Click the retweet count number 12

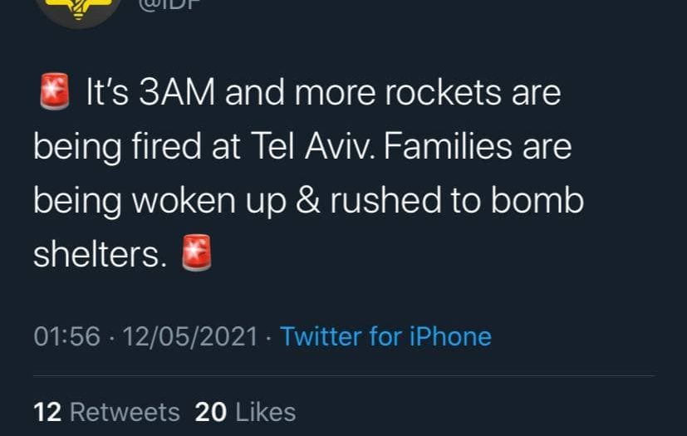47,412
